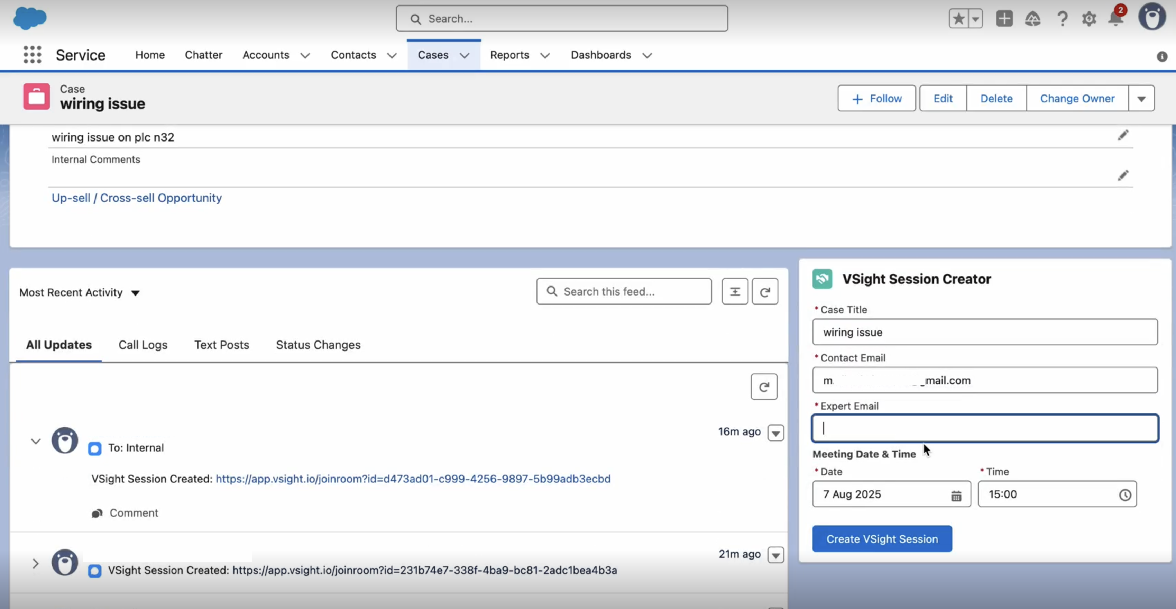Click the Comment speech bubble icon
The height and width of the screenshot is (609, 1176).
(x=97, y=513)
